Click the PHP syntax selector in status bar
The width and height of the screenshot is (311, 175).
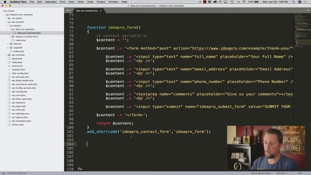300,173
